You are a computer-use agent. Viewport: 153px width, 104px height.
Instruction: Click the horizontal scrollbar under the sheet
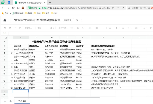[x=57, y=97]
